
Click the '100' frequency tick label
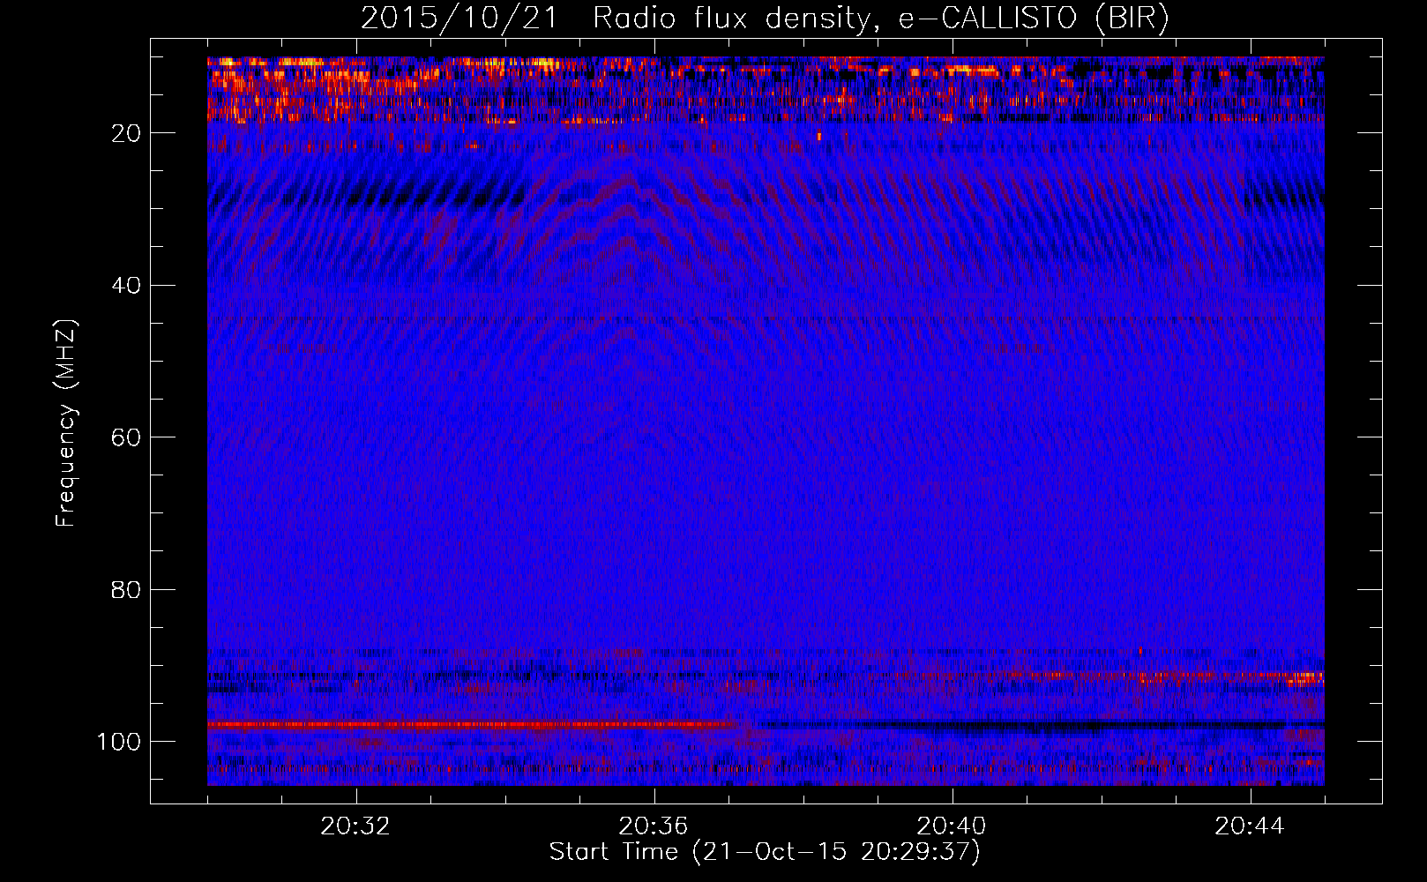click(x=119, y=742)
